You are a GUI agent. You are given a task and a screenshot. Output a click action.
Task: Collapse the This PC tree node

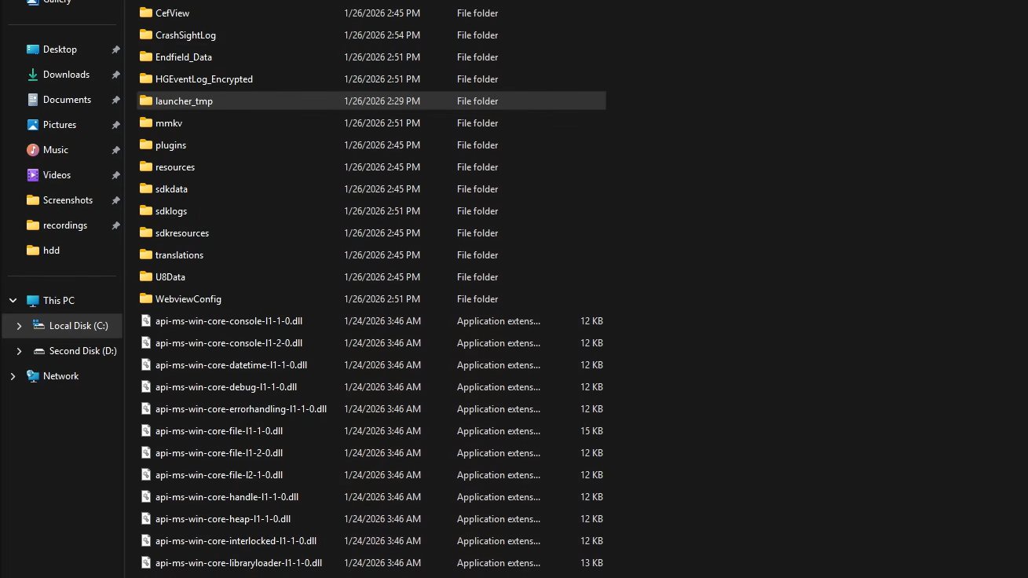[13, 301]
